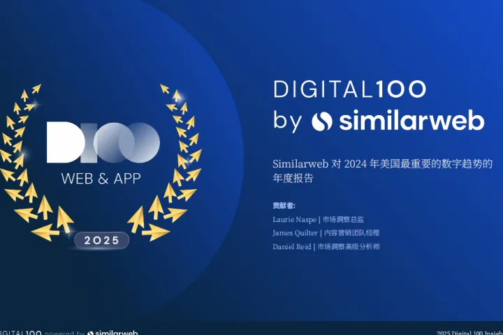This screenshot has width=503, height=335.
Task: Click footer text "2025 Digital 100 Insigh"
Action: point(469,333)
